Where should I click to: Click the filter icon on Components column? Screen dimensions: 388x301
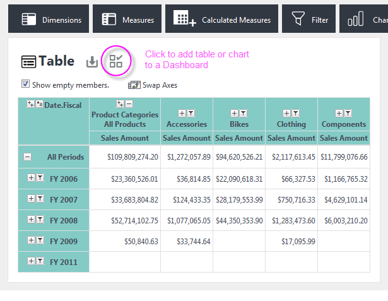click(x=348, y=114)
